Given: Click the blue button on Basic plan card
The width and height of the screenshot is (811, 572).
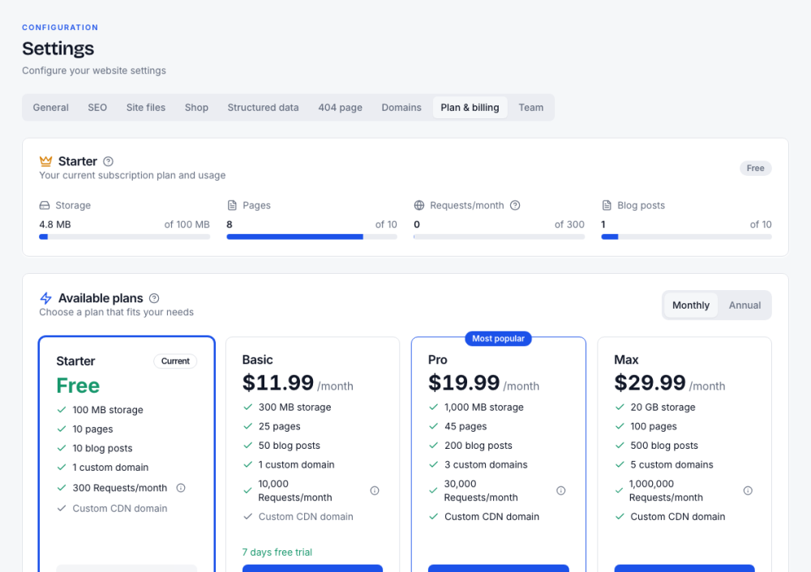Looking at the screenshot, I should coord(312,569).
